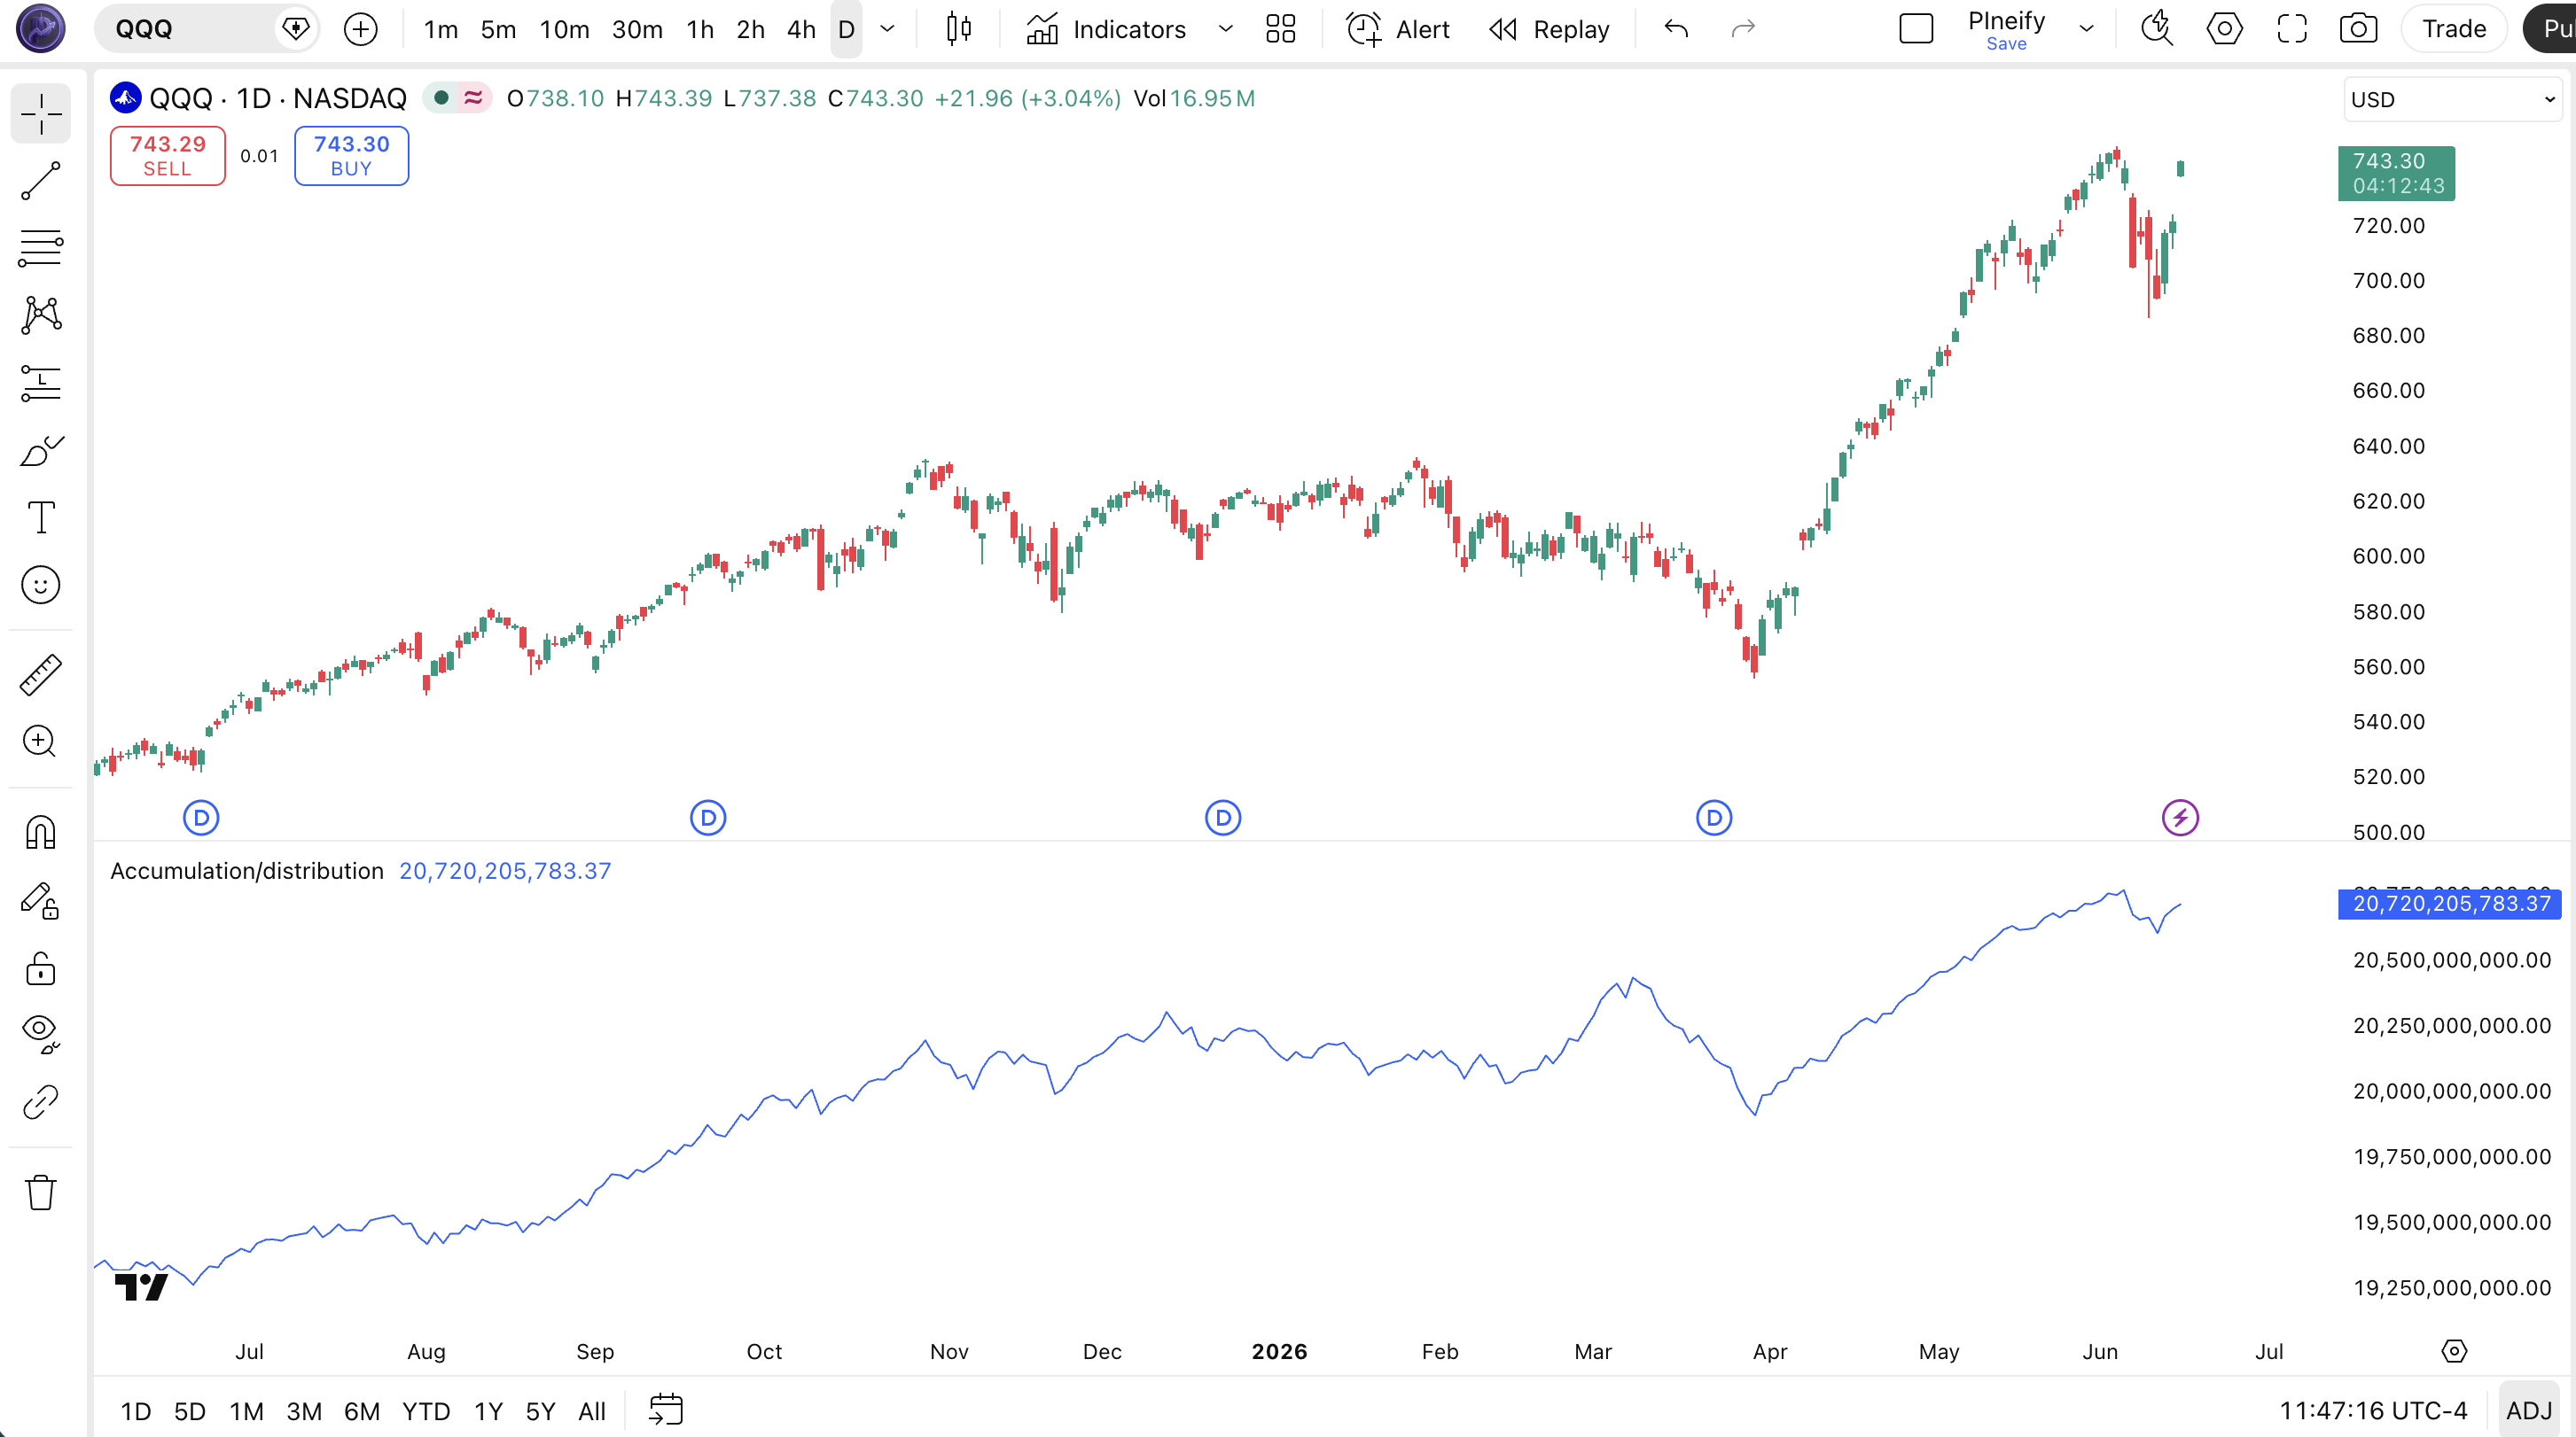Screen dimensions: 2576x1437
Task: Toggle magnet mode for drawings
Action: pos(41,831)
